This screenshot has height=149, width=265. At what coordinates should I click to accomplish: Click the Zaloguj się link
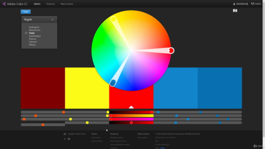pos(242,4)
